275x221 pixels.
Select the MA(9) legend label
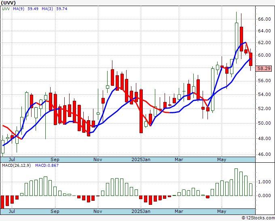pos(19,9)
